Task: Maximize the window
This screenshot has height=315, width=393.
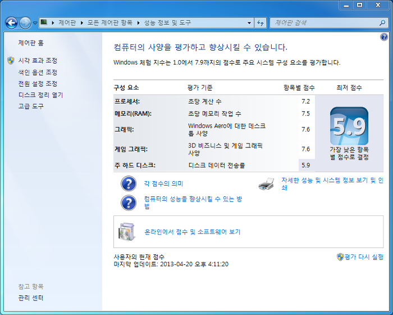Action: tap(360, 5)
